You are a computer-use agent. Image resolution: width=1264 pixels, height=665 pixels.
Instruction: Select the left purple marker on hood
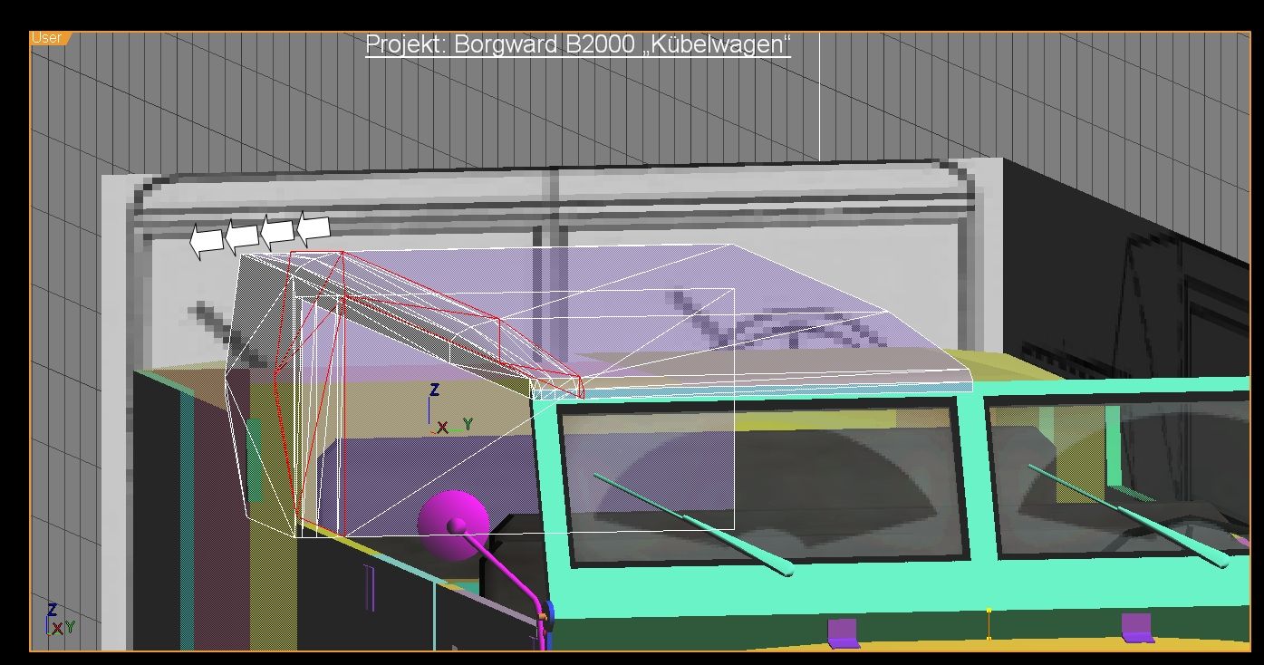tap(844, 632)
